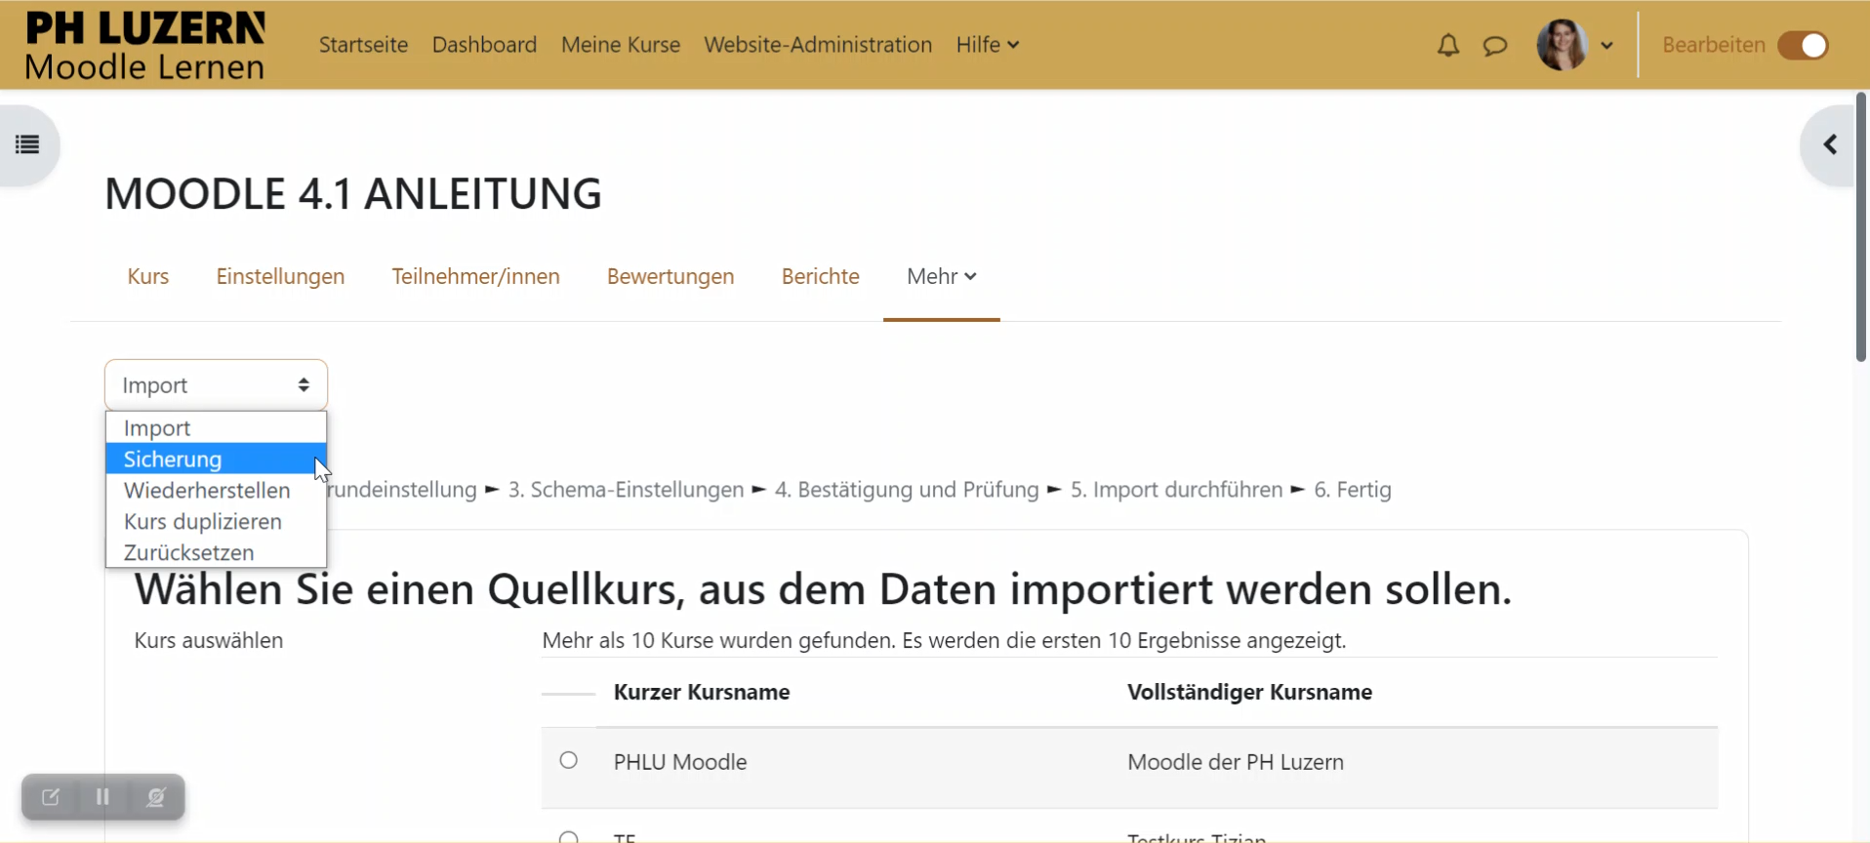Switch to the Kurs tab
Screen dimensions: 1870x843
click(x=148, y=276)
